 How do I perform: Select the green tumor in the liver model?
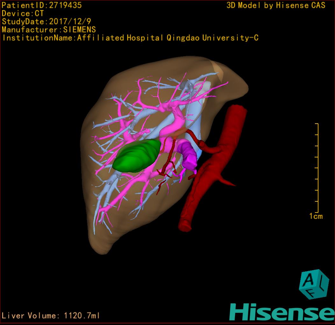coord(137,156)
